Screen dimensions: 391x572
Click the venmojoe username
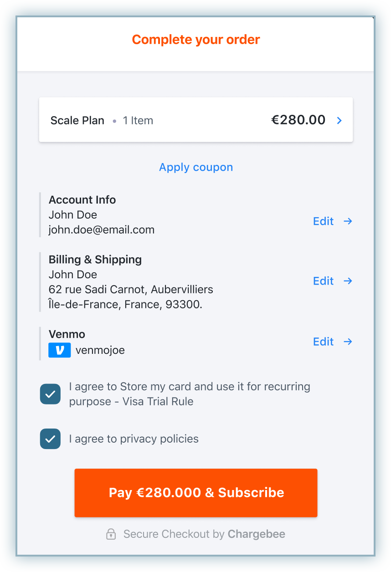click(x=100, y=350)
